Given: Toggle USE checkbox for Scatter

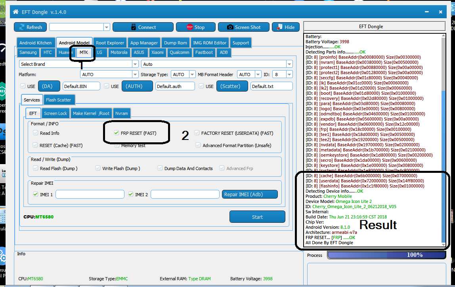Looking at the screenshot, I should (x=201, y=86).
